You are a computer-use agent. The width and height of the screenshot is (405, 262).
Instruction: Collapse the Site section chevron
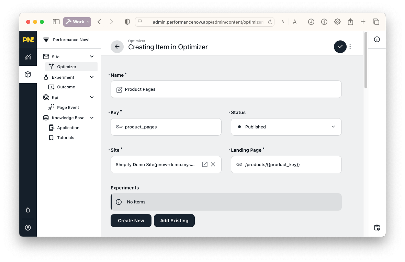tap(92, 57)
